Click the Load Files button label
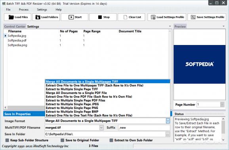 pyautogui.click(x=21, y=17)
